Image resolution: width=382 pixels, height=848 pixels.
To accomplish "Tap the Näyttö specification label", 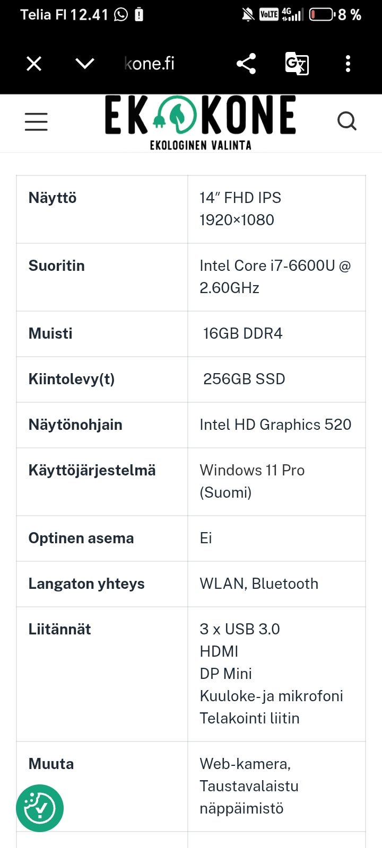I will tap(53, 198).
